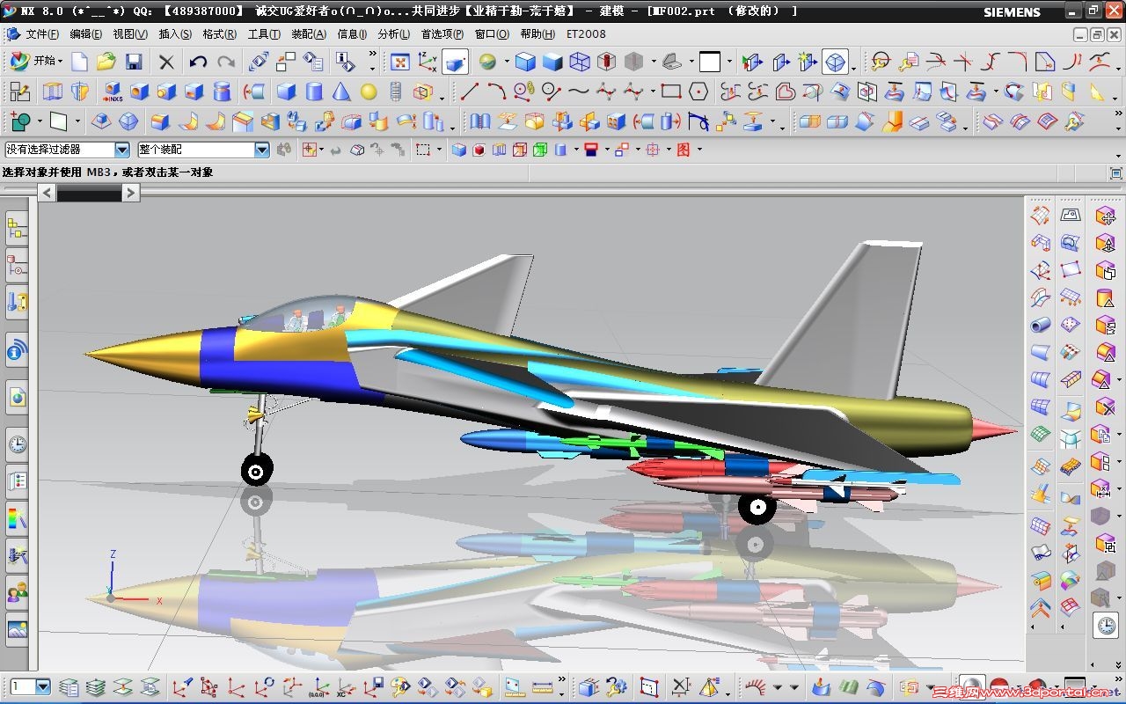Create a new file with the New icon
The width and height of the screenshot is (1126, 704).
coord(80,62)
